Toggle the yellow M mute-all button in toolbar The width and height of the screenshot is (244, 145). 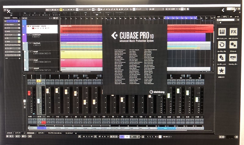tap(61, 9)
